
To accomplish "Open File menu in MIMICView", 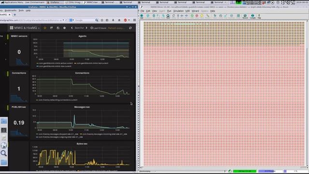I will [x=142, y=11].
